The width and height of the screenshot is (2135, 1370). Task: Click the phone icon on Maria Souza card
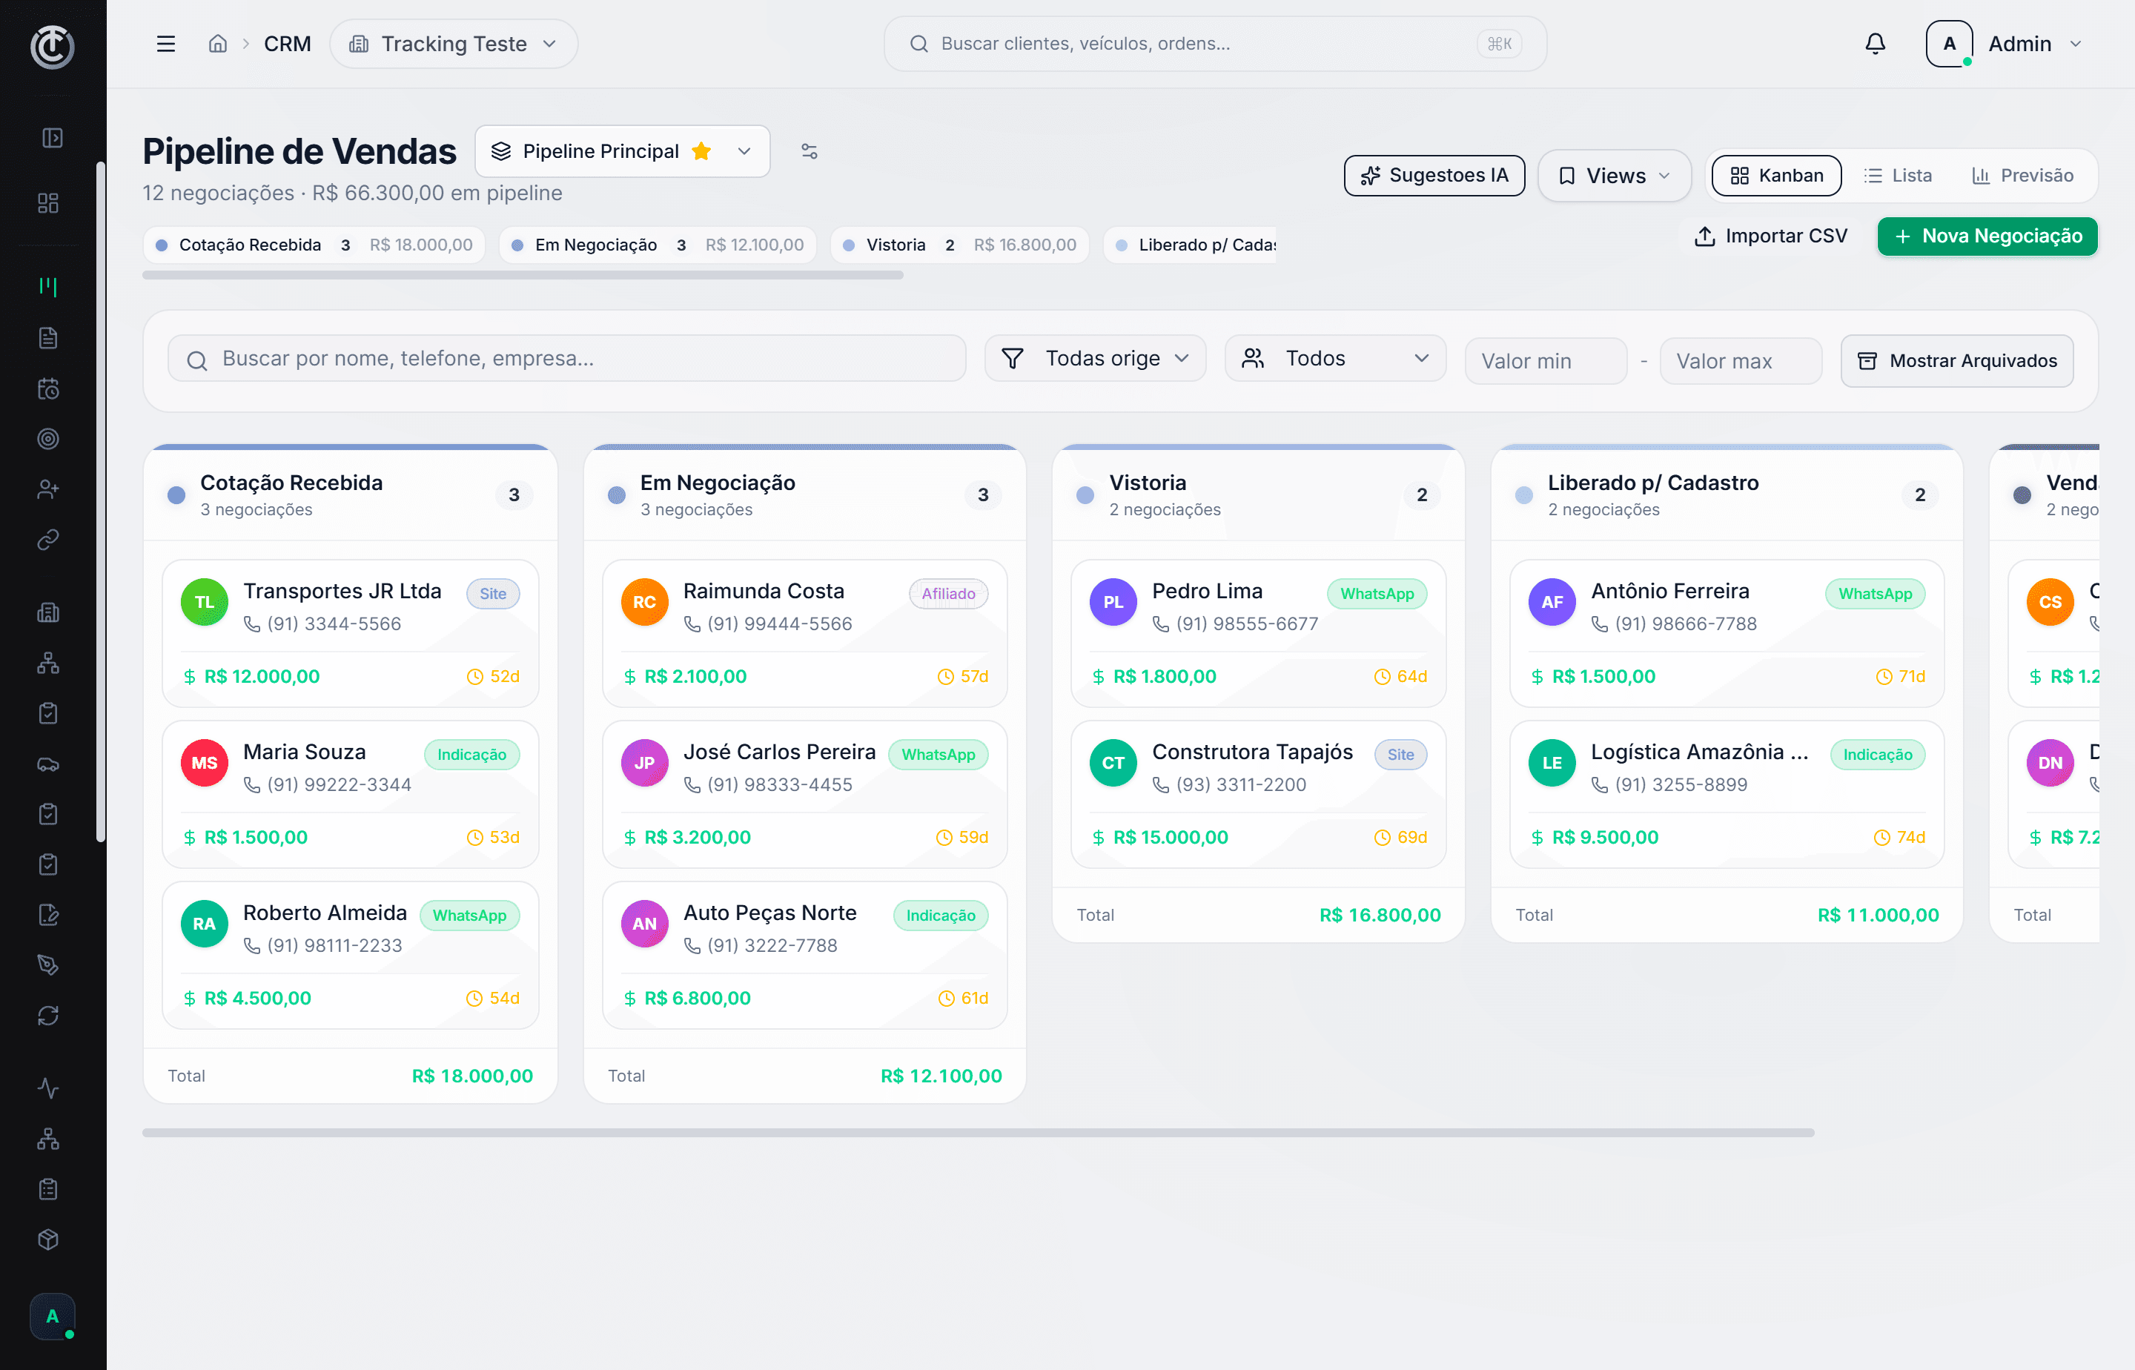pyautogui.click(x=253, y=784)
